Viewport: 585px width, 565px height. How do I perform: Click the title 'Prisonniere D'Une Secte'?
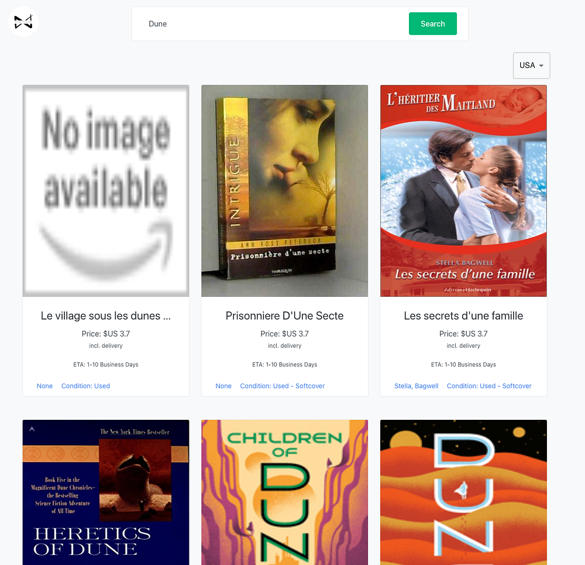[285, 316]
